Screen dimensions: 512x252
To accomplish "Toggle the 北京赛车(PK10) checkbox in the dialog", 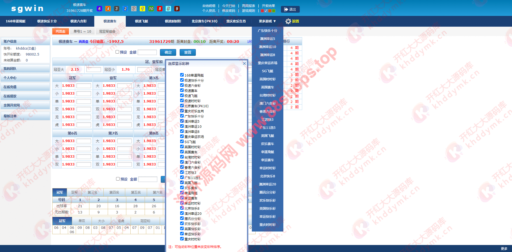I will click(182, 106).
